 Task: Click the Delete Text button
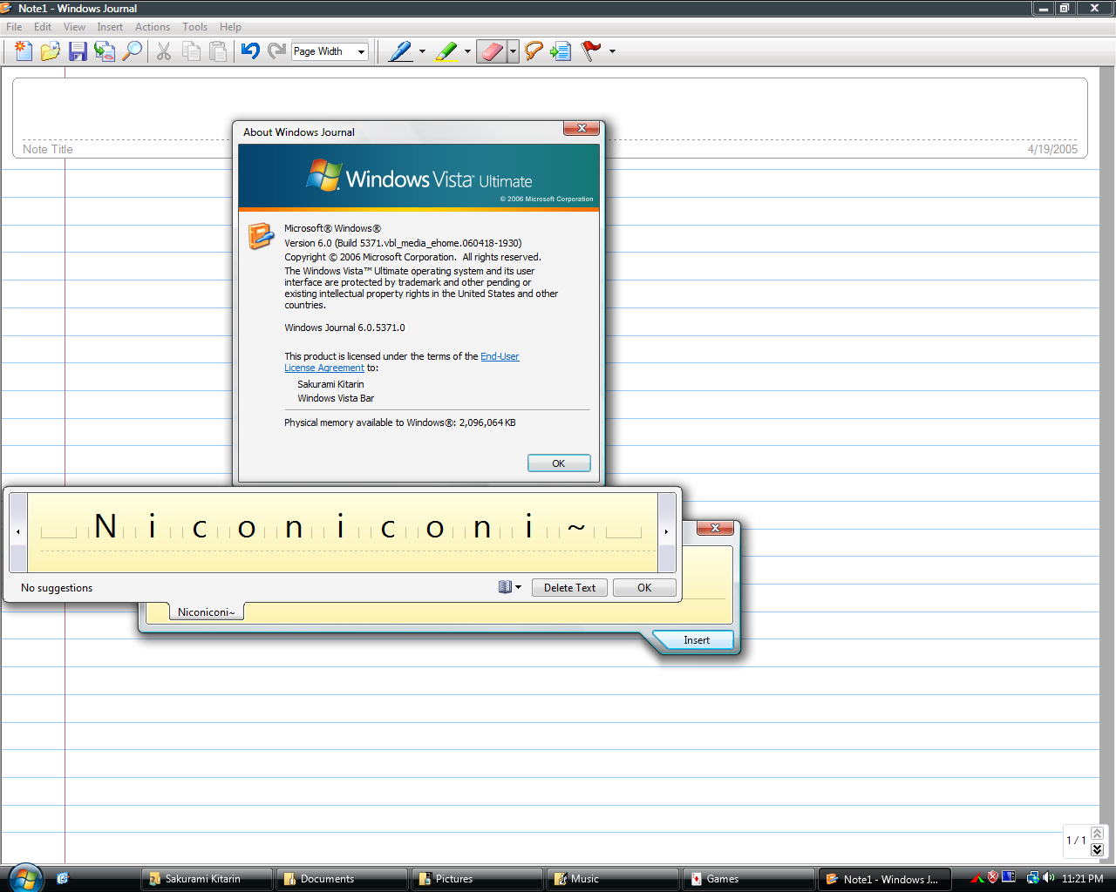click(570, 587)
